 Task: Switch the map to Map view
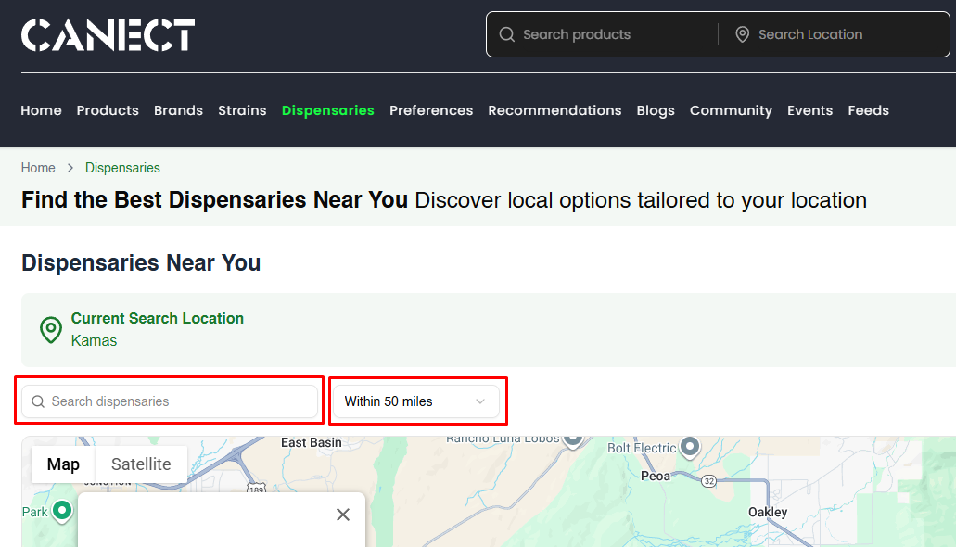tap(63, 464)
